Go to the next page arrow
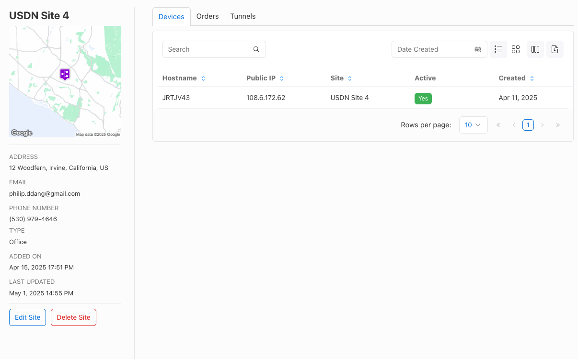This screenshot has width=578, height=359. pyautogui.click(x=543, y=125)
